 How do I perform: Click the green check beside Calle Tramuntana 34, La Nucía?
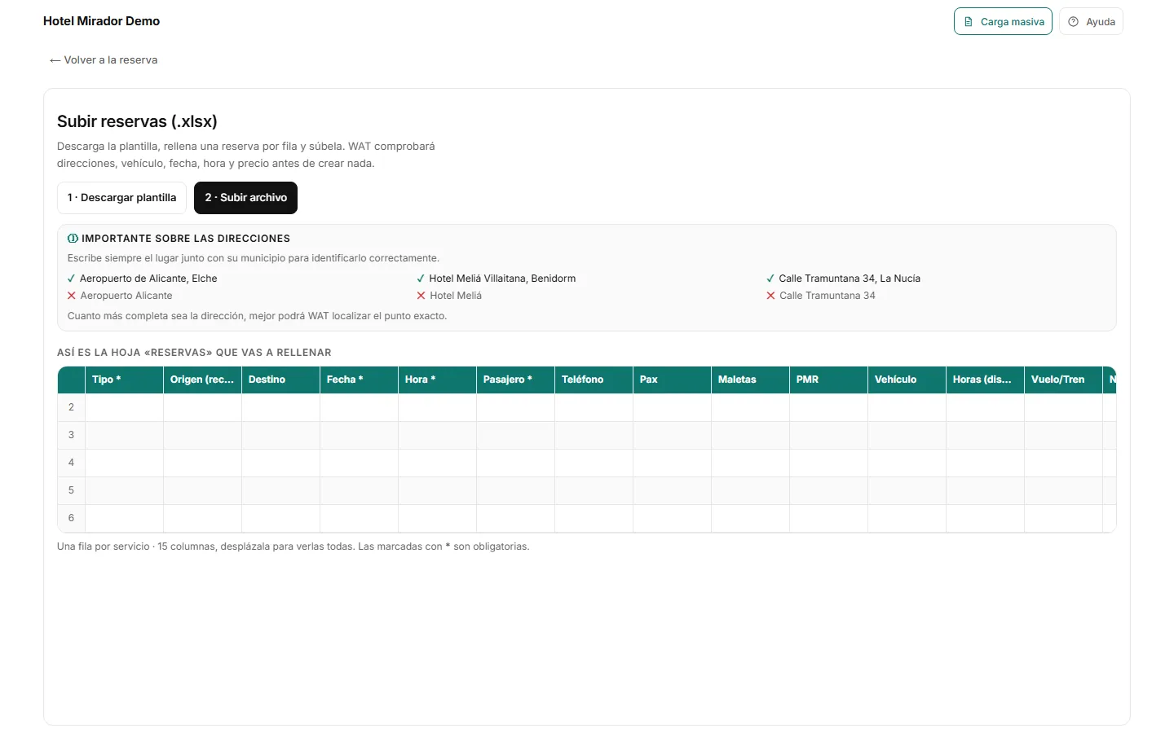click(770, 279)
